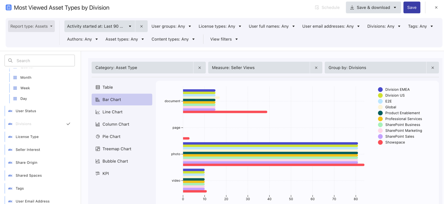Image resolution: width=444 pixels, height=204 pixels.
Task: Toggle Showspace series in legend
Action: point(395,142)
